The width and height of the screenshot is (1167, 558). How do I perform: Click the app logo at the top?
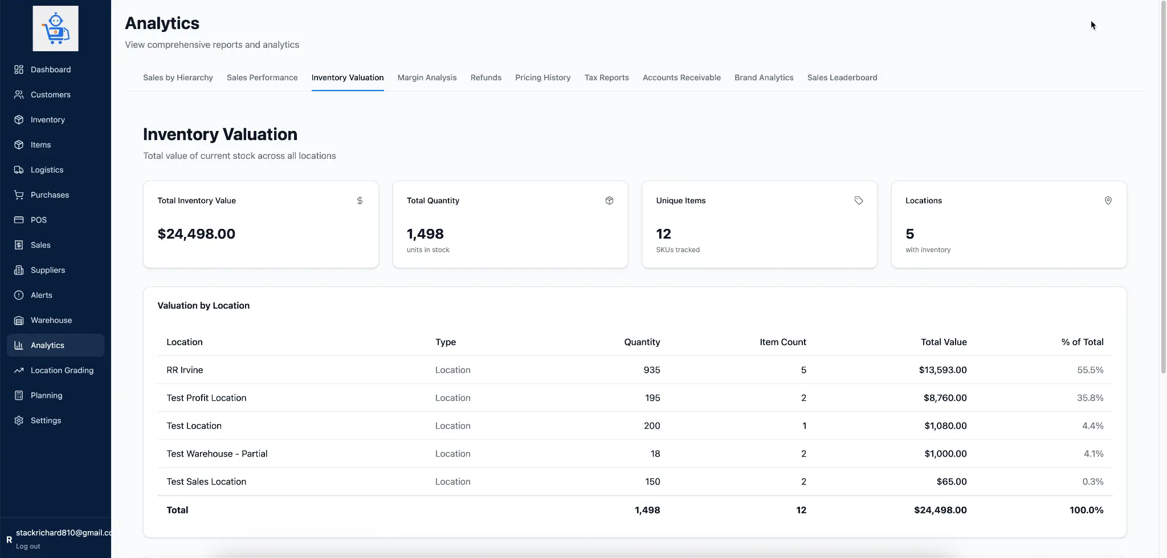[55, 28]
